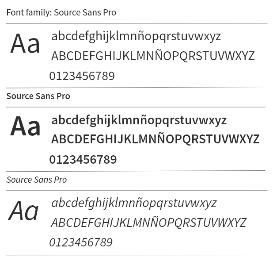The width and height of the screenshot is (277, 265).
Task: Click the italic digits 0123456789 line
Action: [x=81, y=242]
